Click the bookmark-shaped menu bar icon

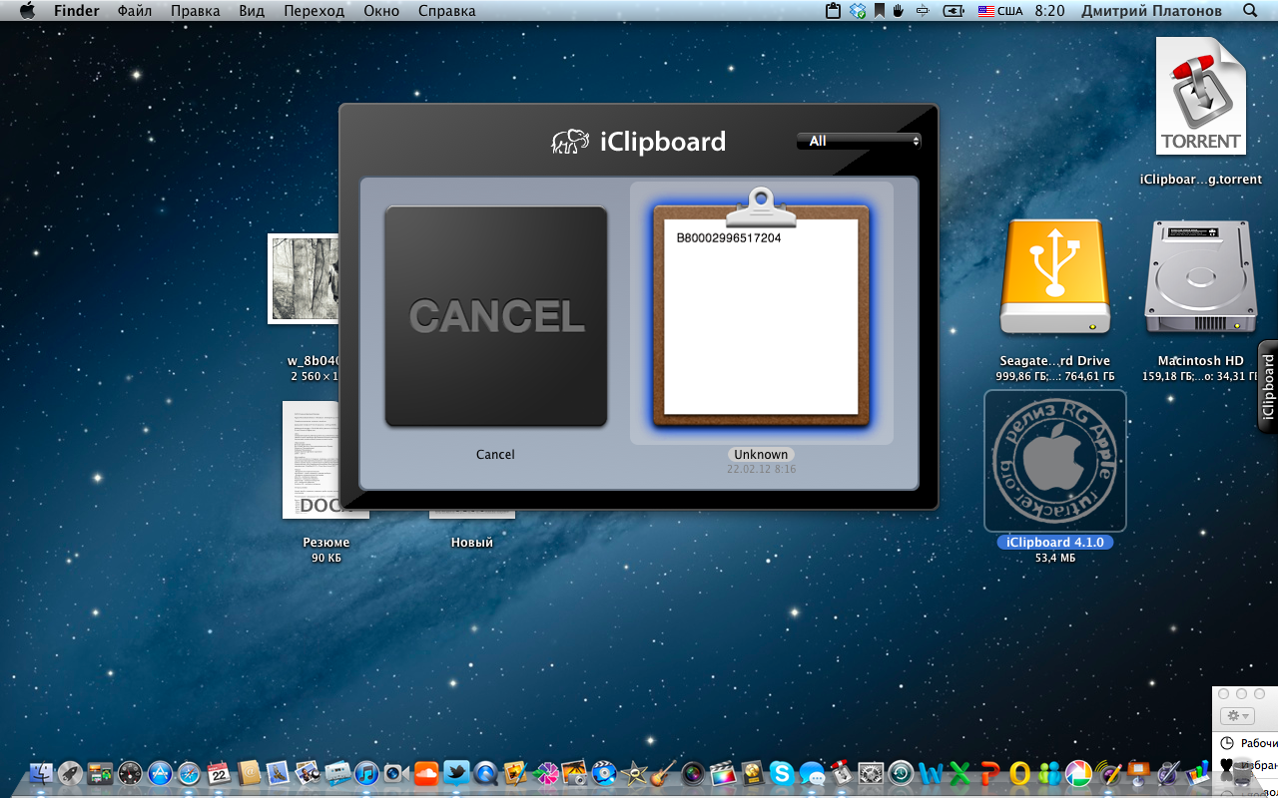point(880,11)
